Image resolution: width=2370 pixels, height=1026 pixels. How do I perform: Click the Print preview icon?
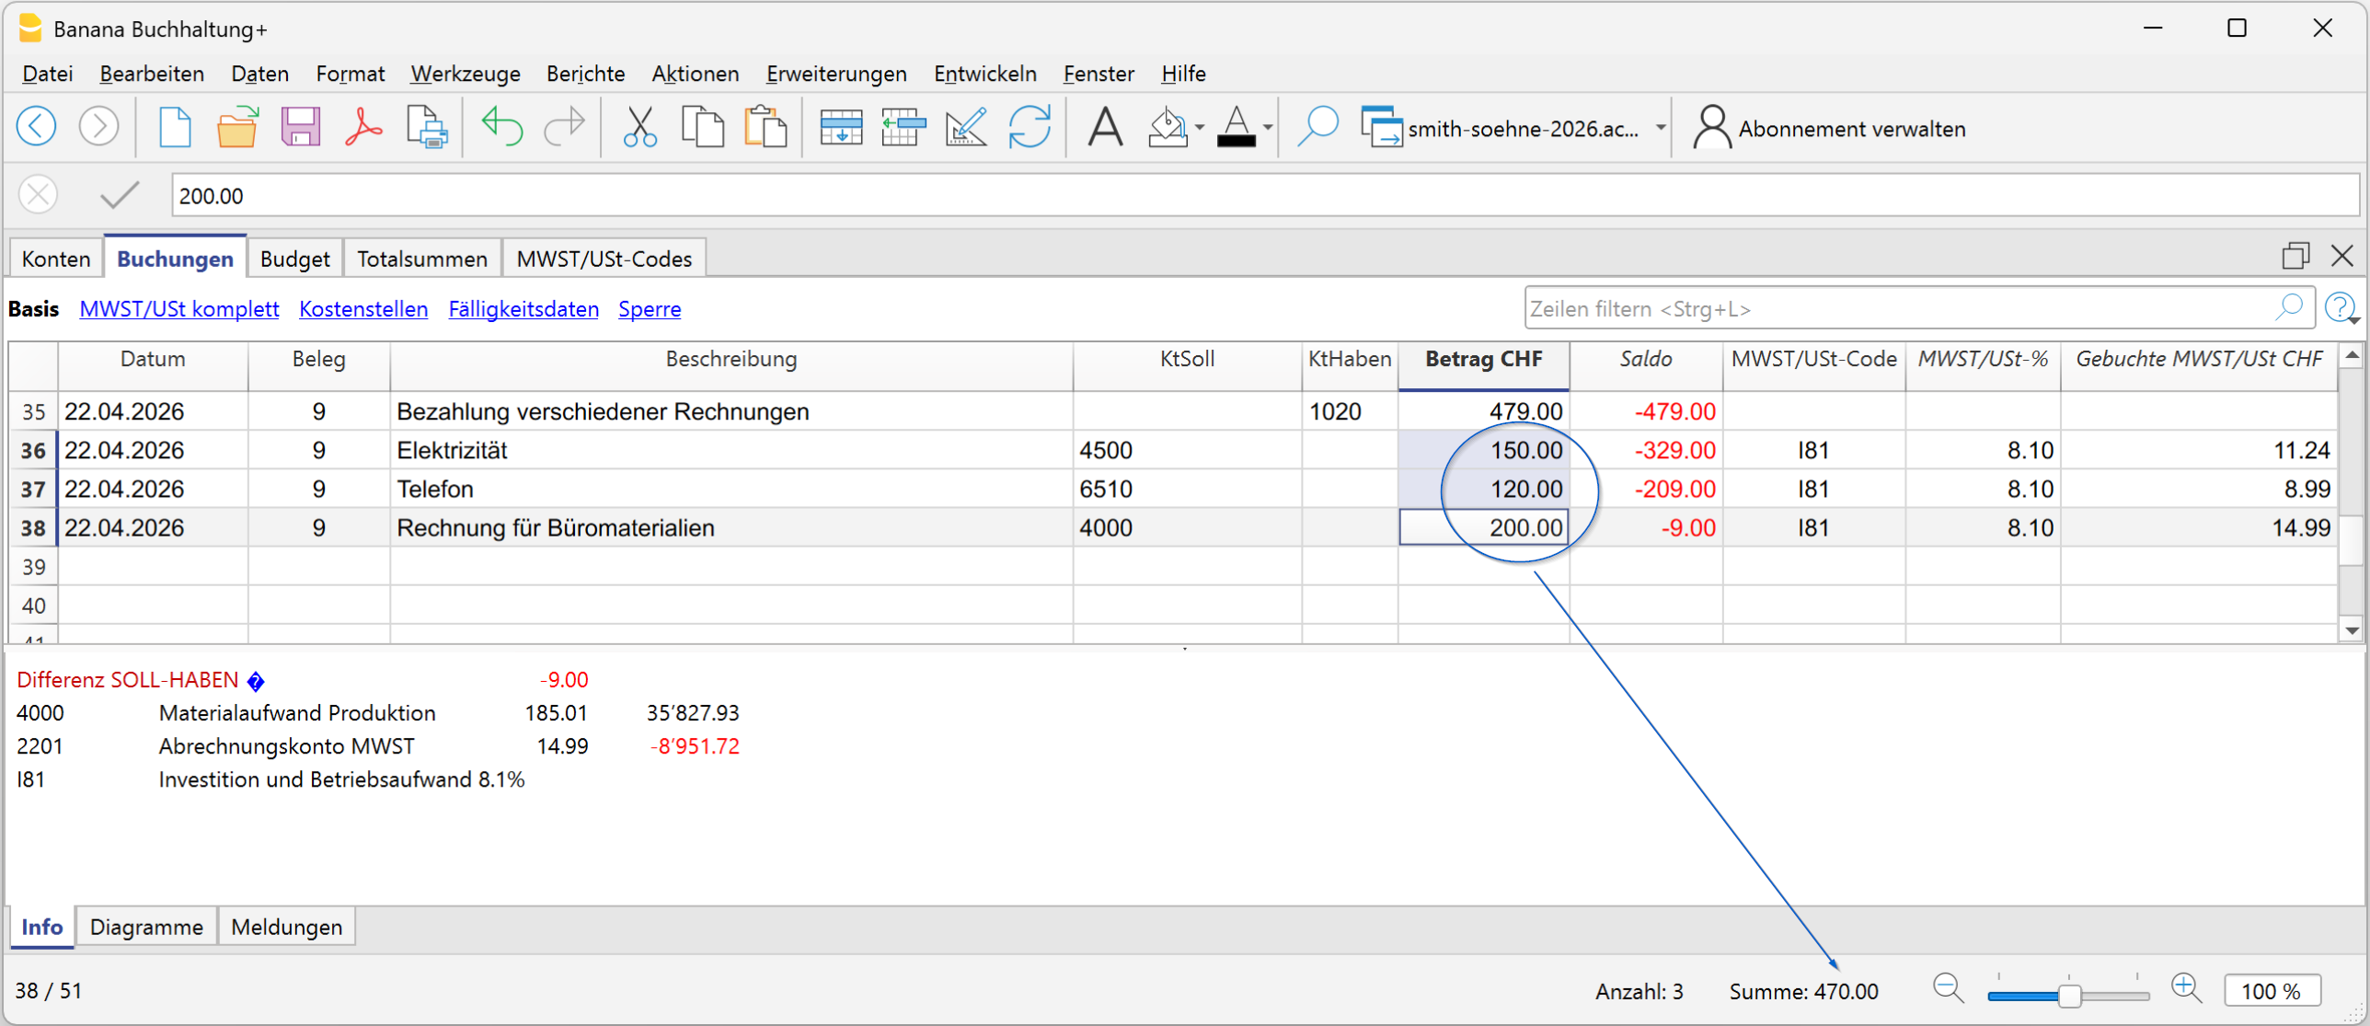coord(427,128)
